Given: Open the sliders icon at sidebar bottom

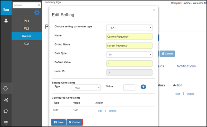Looking at the screenshot, I should 6,123.
